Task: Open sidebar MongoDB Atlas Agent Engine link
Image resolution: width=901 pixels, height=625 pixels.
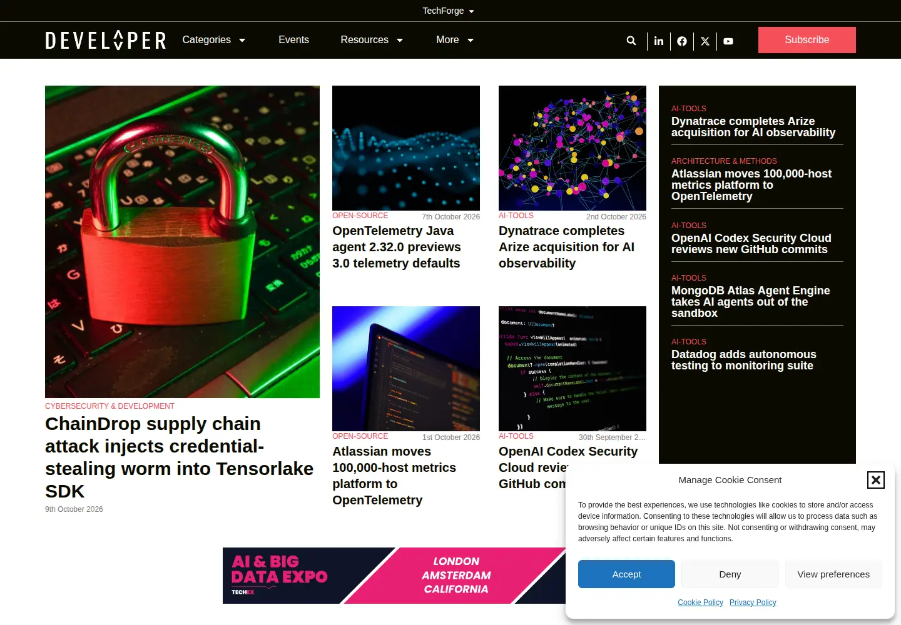Action: click(x=751, y=302)
